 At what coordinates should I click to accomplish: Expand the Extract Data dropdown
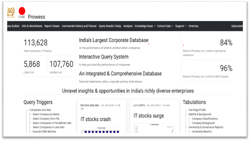[165, 26]
